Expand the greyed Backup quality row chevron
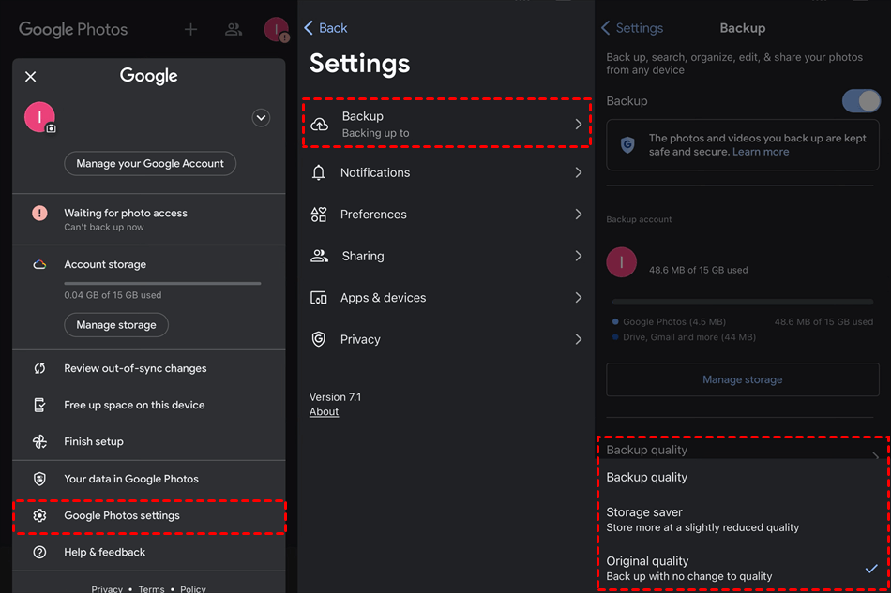 (x=876, y=455)
